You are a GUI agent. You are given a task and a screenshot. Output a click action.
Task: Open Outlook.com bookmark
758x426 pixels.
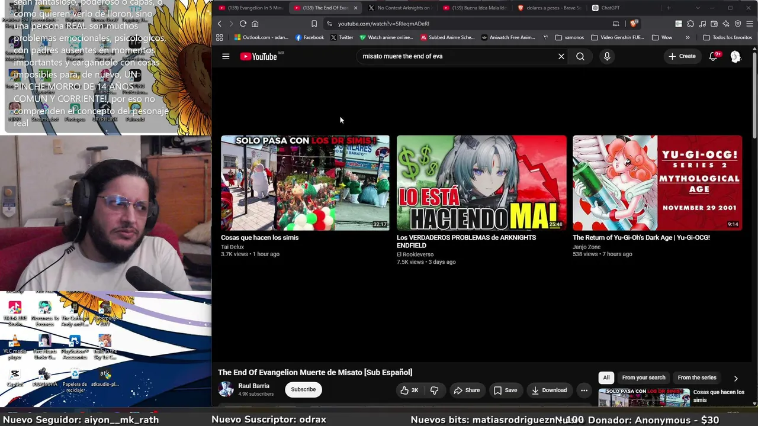pos(261,37)
